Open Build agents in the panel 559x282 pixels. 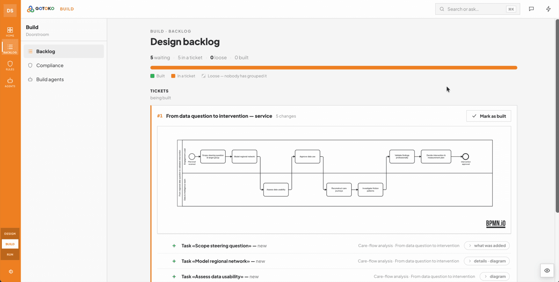(64, 79)
